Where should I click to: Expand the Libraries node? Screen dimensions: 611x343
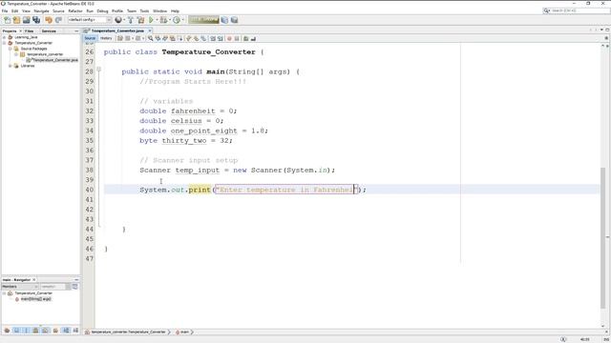click(x=11, y=66)
